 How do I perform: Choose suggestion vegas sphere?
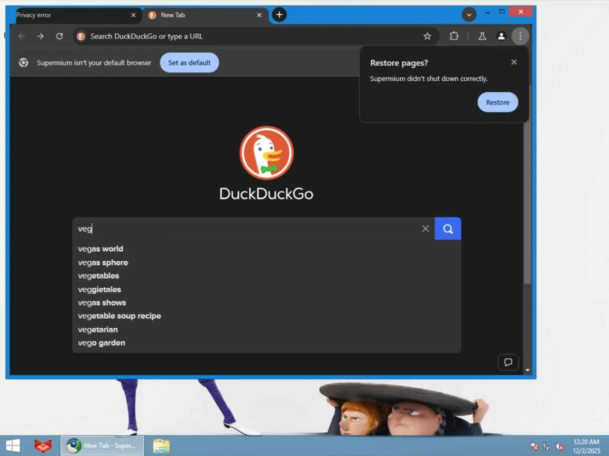(266, 262)
